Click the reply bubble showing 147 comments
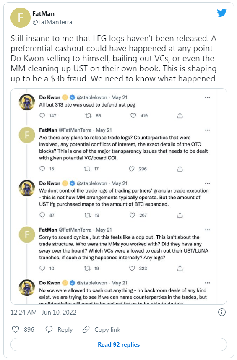Viewport: 237px width, 360px height. (x=42, y=115)
